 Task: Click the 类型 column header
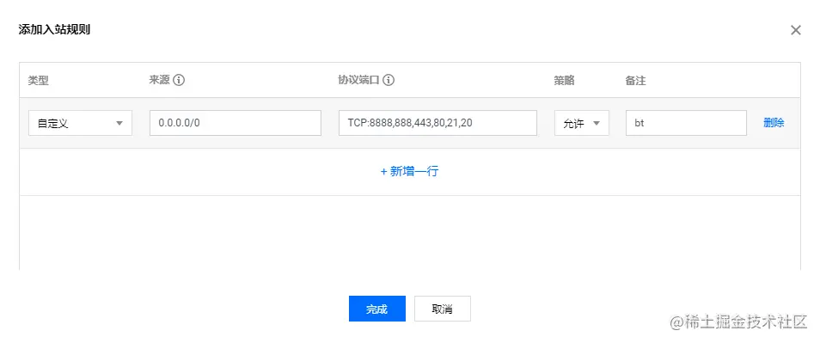[38, 81]
